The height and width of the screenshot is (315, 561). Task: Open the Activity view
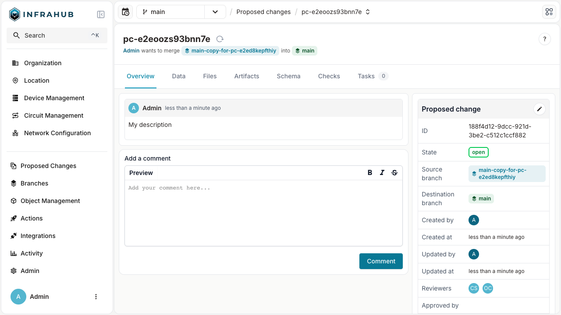[x=32, y=253]
